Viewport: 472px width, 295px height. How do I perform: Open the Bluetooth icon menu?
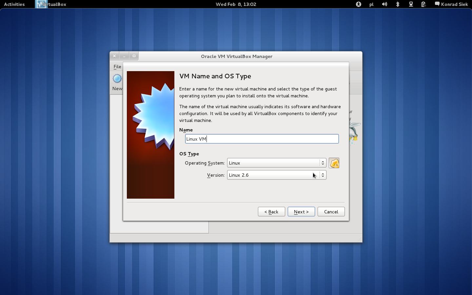(398, 4)
